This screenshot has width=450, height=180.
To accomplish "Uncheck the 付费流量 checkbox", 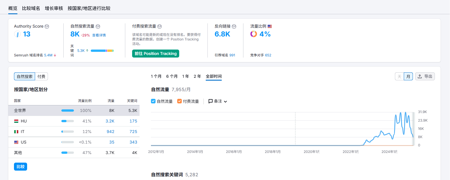I will (x=179, y=101).
